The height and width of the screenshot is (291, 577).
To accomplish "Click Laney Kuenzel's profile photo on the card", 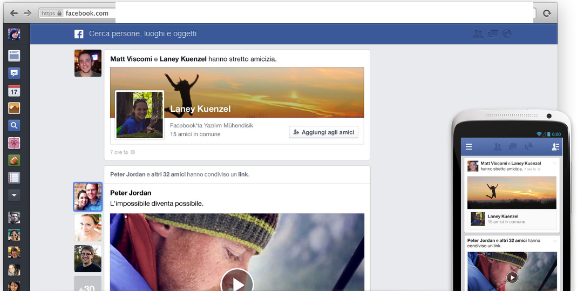I will 139,115.
